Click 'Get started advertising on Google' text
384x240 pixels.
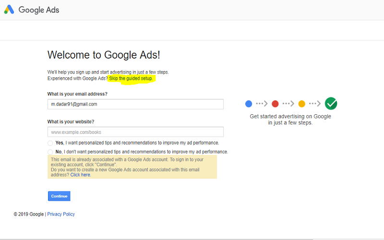tap(290, 116)
